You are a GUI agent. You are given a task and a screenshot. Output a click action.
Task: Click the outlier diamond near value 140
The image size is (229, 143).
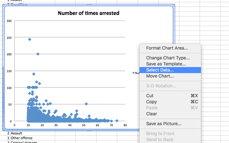tap(34, 74)
